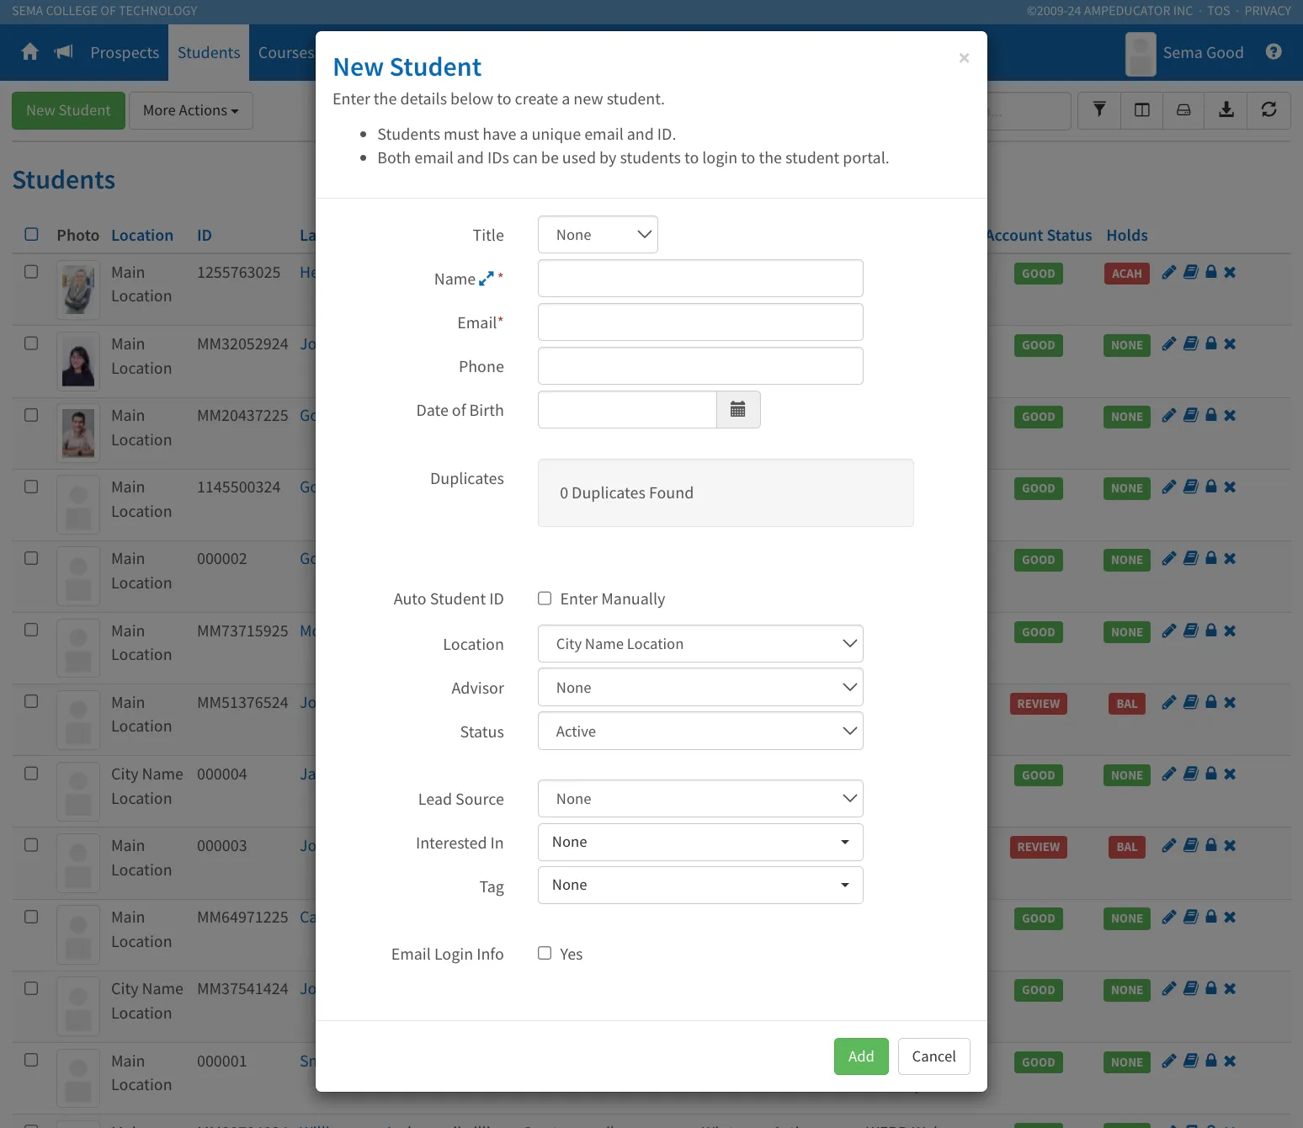Select checkbox for student 000003
The width and height of the screenshot is (1303, 1128).
click(31, 845)
